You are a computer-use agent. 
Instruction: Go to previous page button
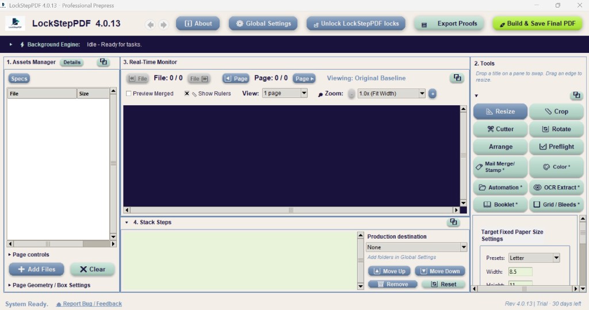coord(235,79)
